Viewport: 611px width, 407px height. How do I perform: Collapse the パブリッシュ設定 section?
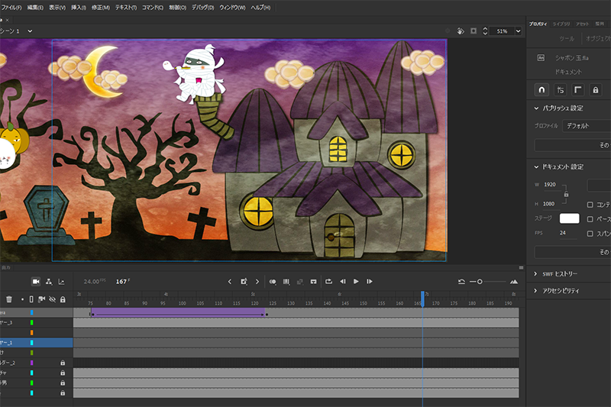pyautogui.click(x=537, y=108)
